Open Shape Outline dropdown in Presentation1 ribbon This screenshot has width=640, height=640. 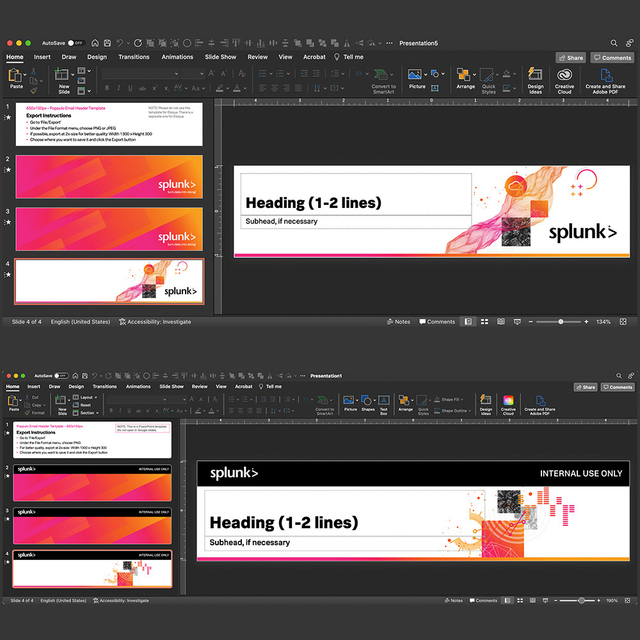click(452, 411)
